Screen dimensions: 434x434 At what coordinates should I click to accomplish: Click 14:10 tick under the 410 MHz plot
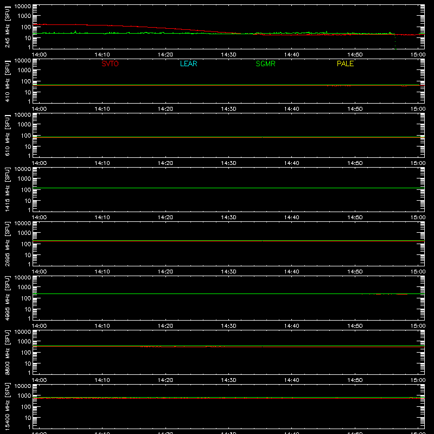click(102, 109)
